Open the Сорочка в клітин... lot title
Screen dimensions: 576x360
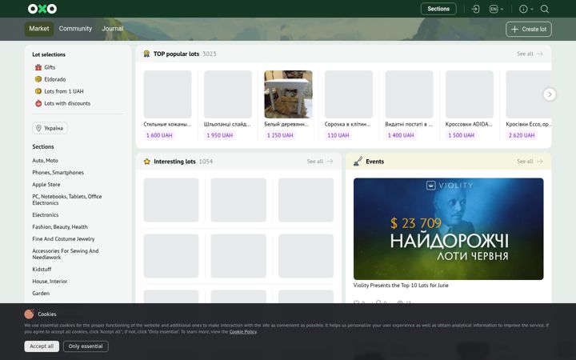[x=347, y=125]
